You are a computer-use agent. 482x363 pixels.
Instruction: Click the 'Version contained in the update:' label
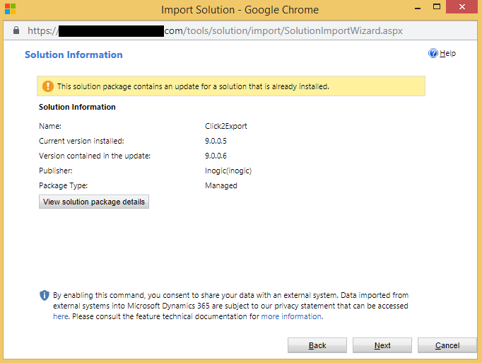point(95,156)
